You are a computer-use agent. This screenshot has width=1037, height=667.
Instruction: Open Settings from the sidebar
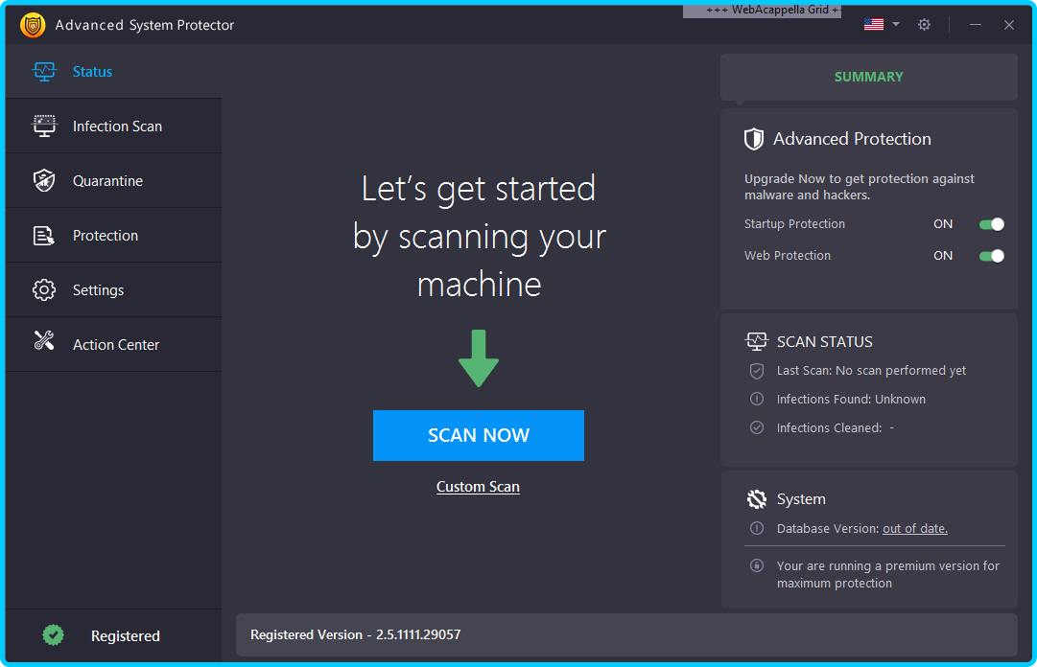point(114,290)
